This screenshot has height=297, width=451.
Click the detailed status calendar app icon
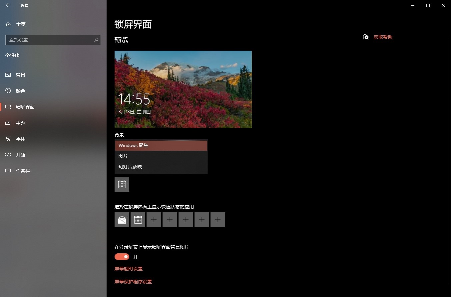[122, 184]
